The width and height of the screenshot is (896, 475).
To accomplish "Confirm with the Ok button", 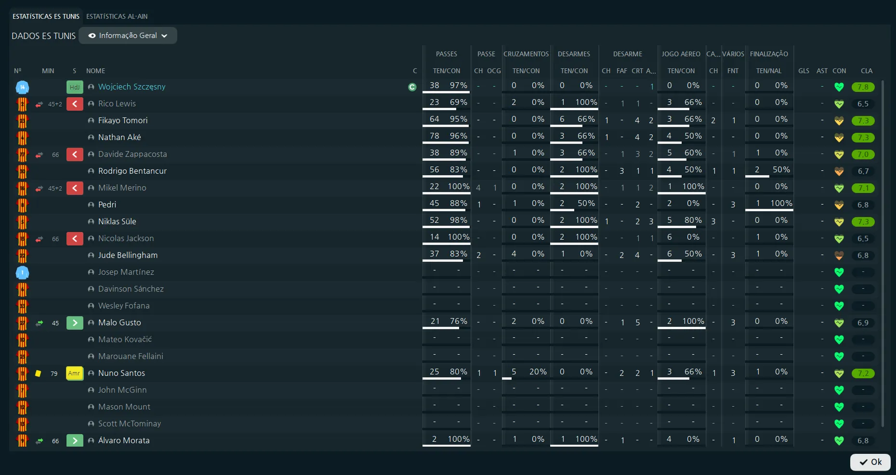I will [870, 462].
